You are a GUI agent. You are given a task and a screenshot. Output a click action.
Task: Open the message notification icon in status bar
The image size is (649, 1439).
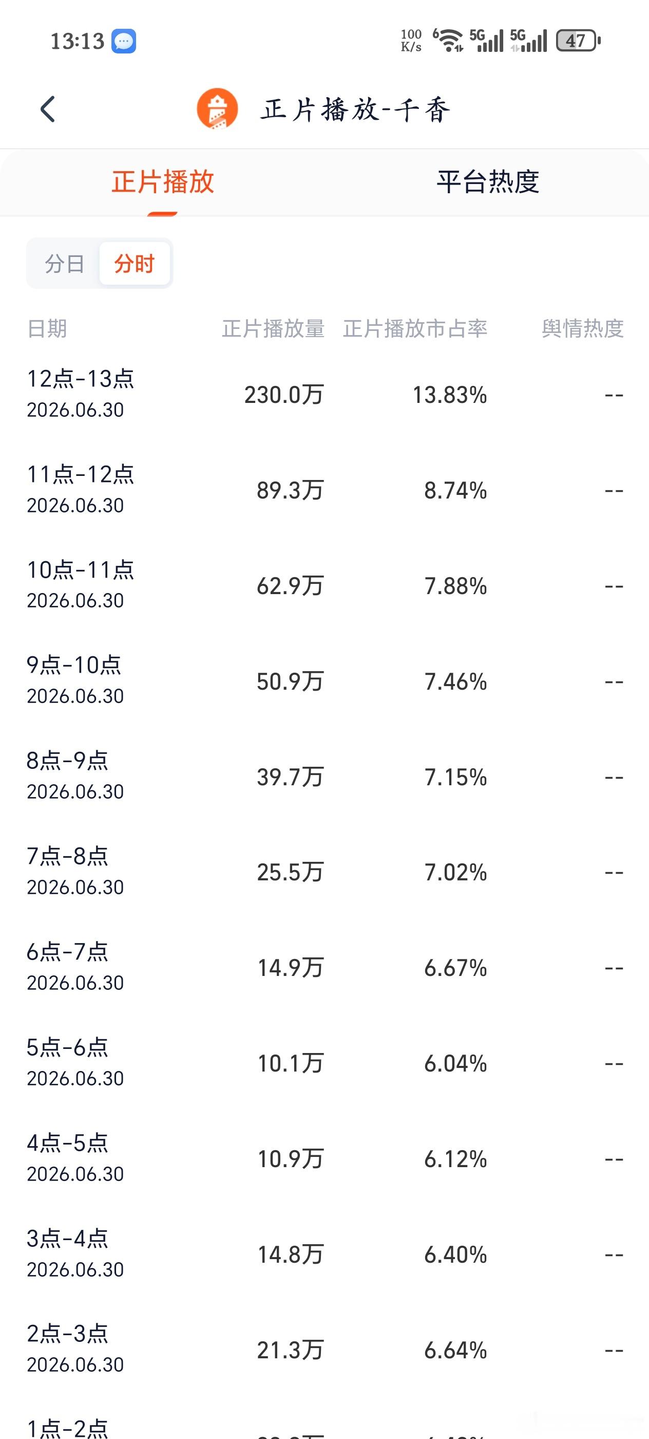[123, 41]
